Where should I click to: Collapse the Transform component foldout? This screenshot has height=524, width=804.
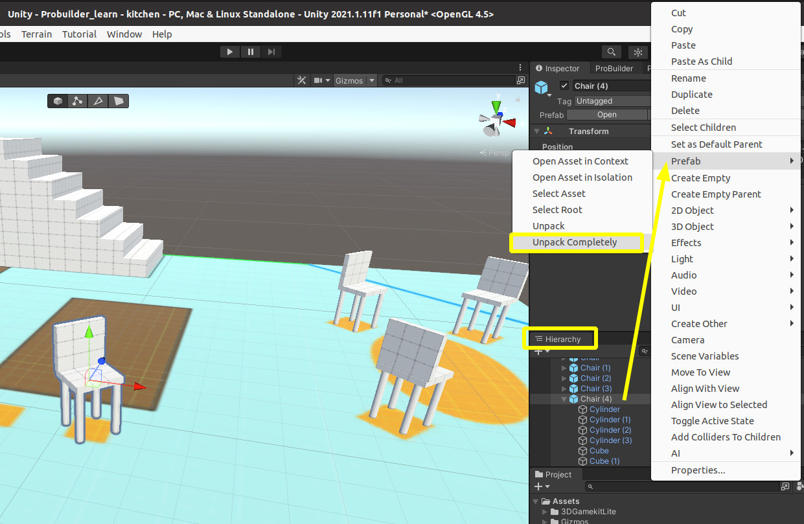[537, 131]
